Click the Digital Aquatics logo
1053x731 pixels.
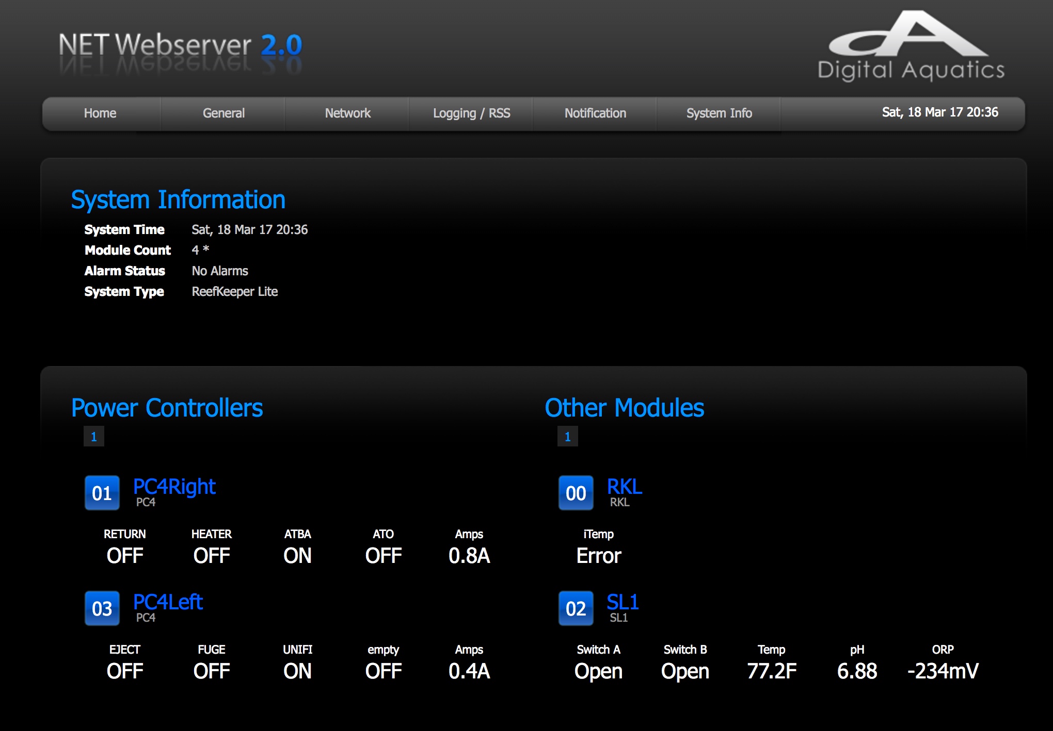click(911, 47)
